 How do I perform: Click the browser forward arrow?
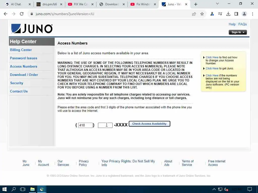(x=14, y=14)
